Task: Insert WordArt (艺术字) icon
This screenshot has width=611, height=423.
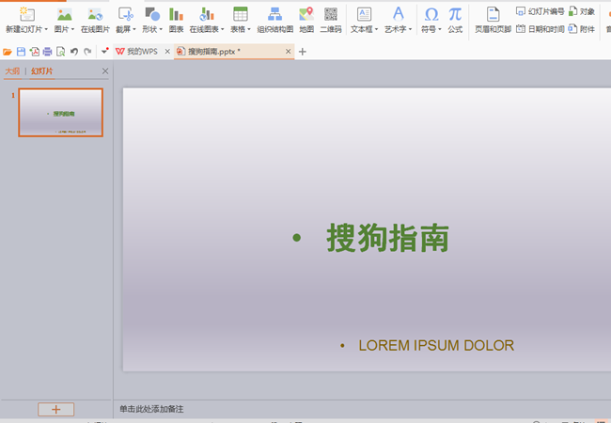Action: [x=398, y=14]
